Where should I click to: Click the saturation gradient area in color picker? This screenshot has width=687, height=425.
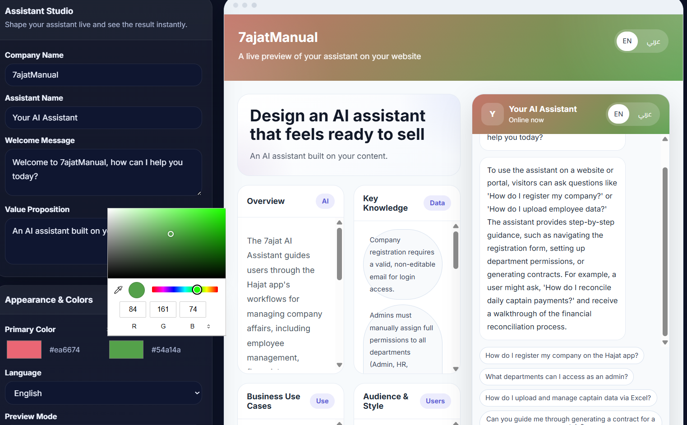click(x=166, y=243)
